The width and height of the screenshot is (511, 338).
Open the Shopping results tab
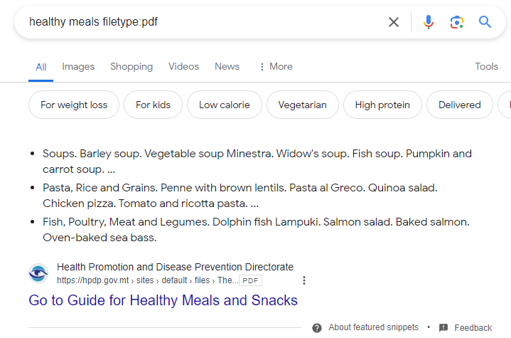click(131, 66)
